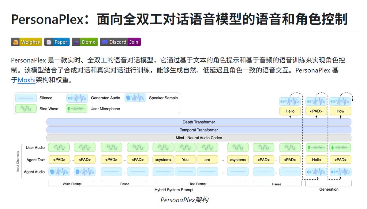Click the 'You' agent text token
This screenshot has width=367, height=209.
coord(185,160)
